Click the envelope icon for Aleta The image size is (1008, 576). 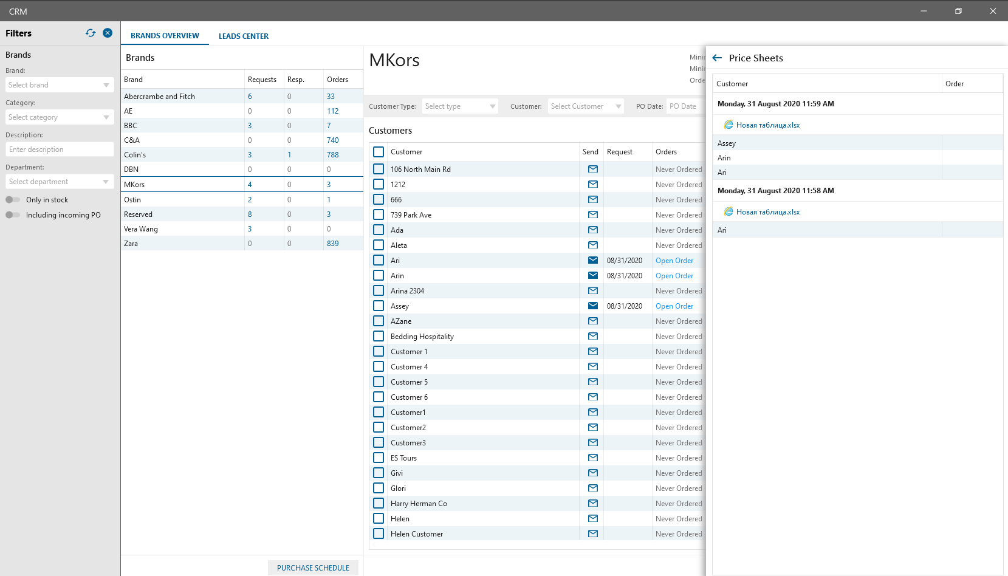(593, 245)
